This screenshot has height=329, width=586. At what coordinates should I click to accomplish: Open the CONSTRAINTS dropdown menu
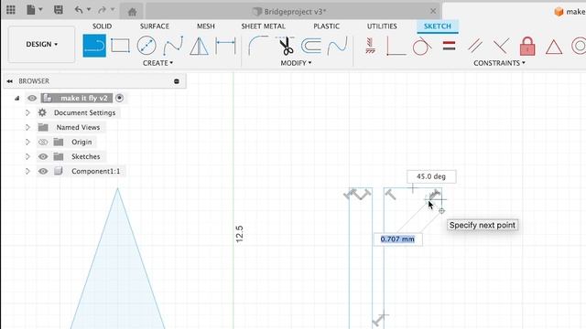[x=499, y=63]
